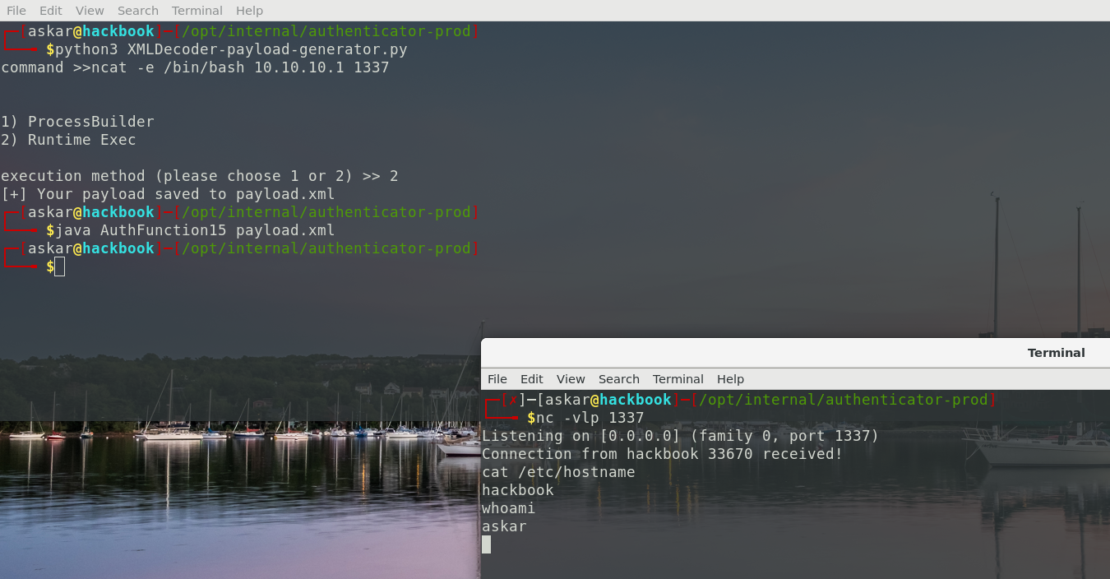Click '[+] Your payload saved to payload.xml' line

(168, 194)
